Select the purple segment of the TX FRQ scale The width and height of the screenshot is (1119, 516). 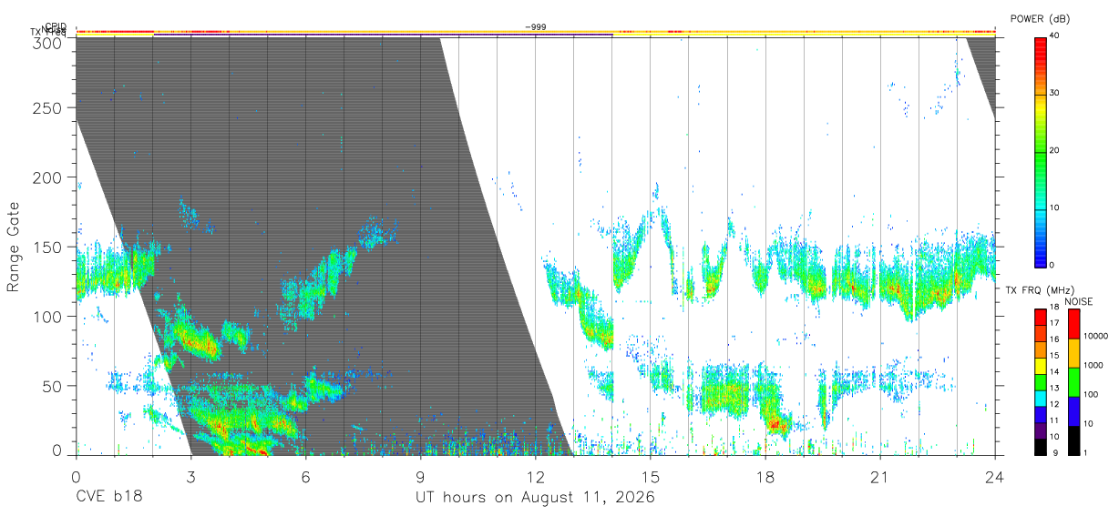click(1041, 431)
